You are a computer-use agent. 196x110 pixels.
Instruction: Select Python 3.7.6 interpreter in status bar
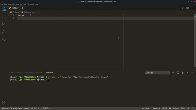[x=16, y=108]
